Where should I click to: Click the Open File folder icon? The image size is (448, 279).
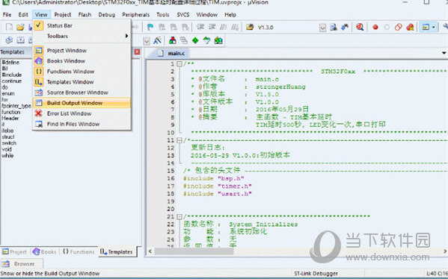click(20, 27)
